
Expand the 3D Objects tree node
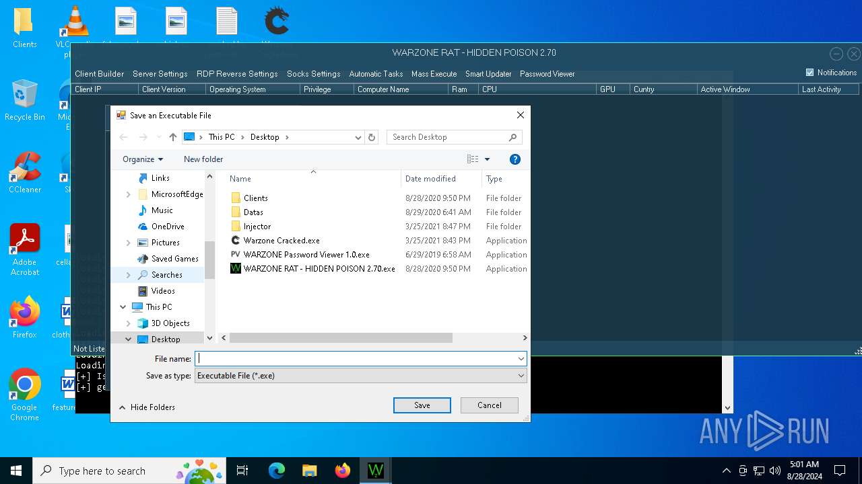coord(129,323)
